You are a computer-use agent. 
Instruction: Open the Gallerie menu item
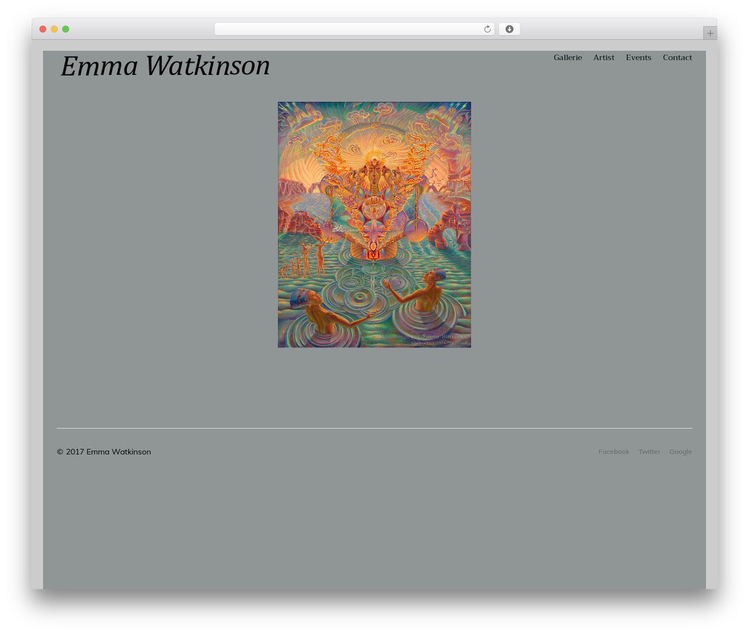(x=568, y=57)
